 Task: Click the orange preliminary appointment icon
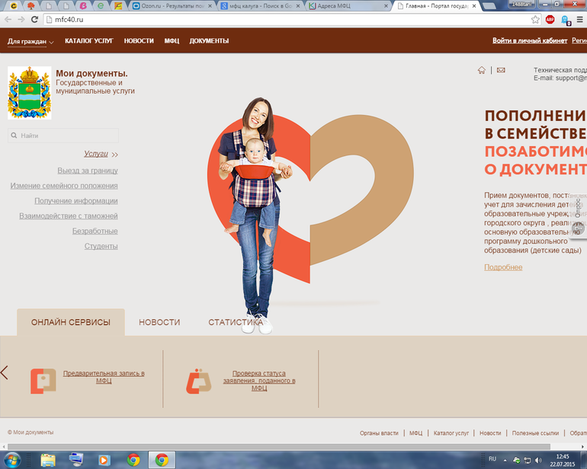[43, 381]
